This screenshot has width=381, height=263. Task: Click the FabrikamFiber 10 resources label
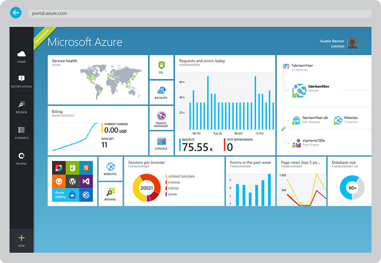click(x=302, y=67)
